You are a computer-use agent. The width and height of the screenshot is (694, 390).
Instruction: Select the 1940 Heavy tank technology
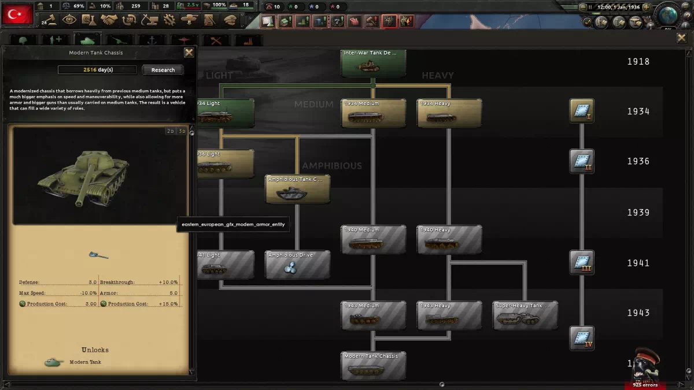pyautogui.click(x=449, y=239)
